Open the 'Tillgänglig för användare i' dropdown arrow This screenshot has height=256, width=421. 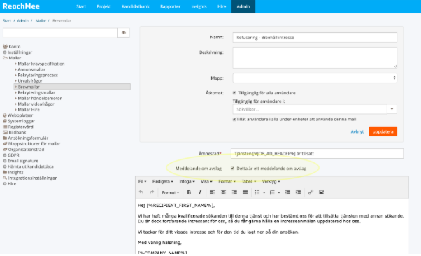392,109
